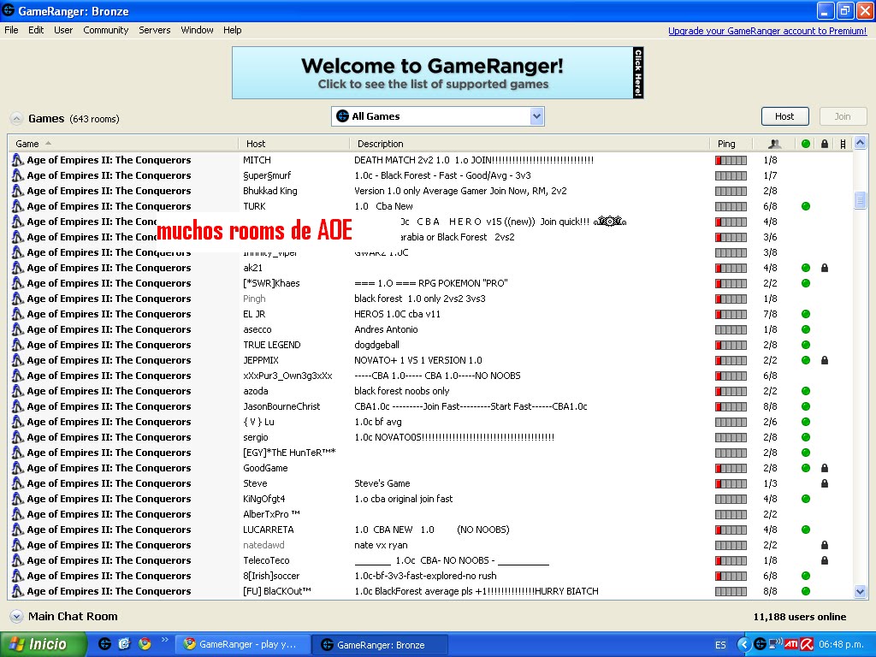Image resolution: width=876 pixels, height=657 pixels.
Task: Click the GameRanger quick launch icon
Action: 104,644
